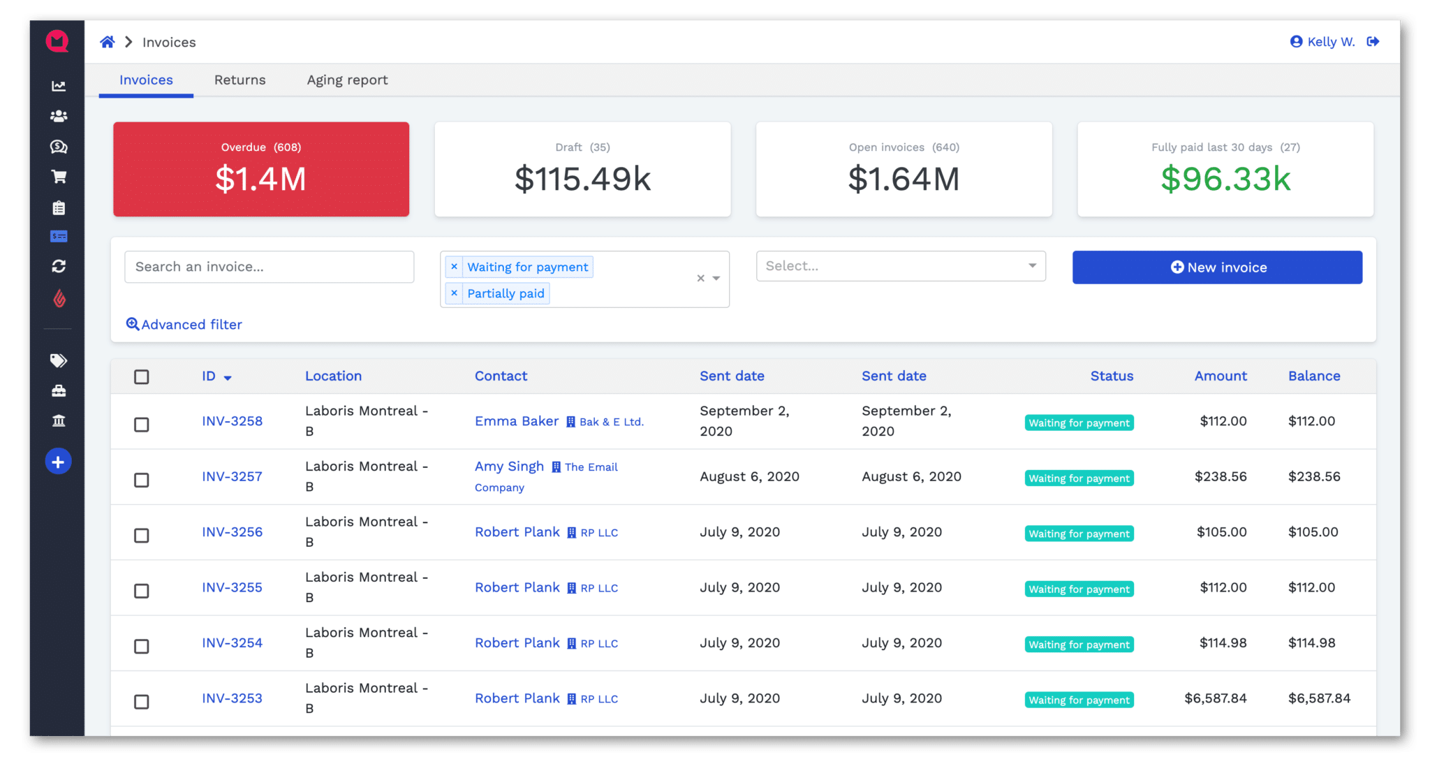Click the New invoice button
This screenshot has height=771, width=1430.
pos(1217,267)
